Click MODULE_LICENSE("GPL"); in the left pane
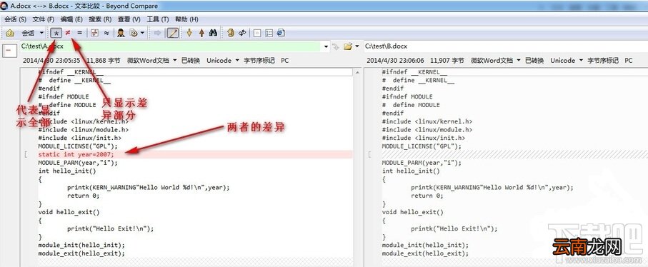This screenshot has height=267, width=648. [78, 146]
